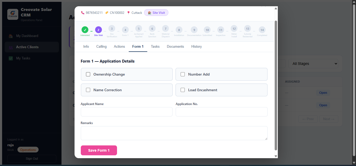Switch to the Calling tab
The width and height of the screenshot is (356, 166).
point(101,47)
